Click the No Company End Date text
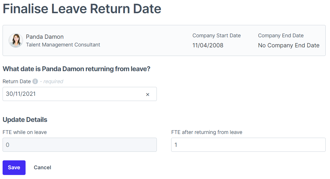This screenshot has width=330, height=179. [x=288, y=45]
